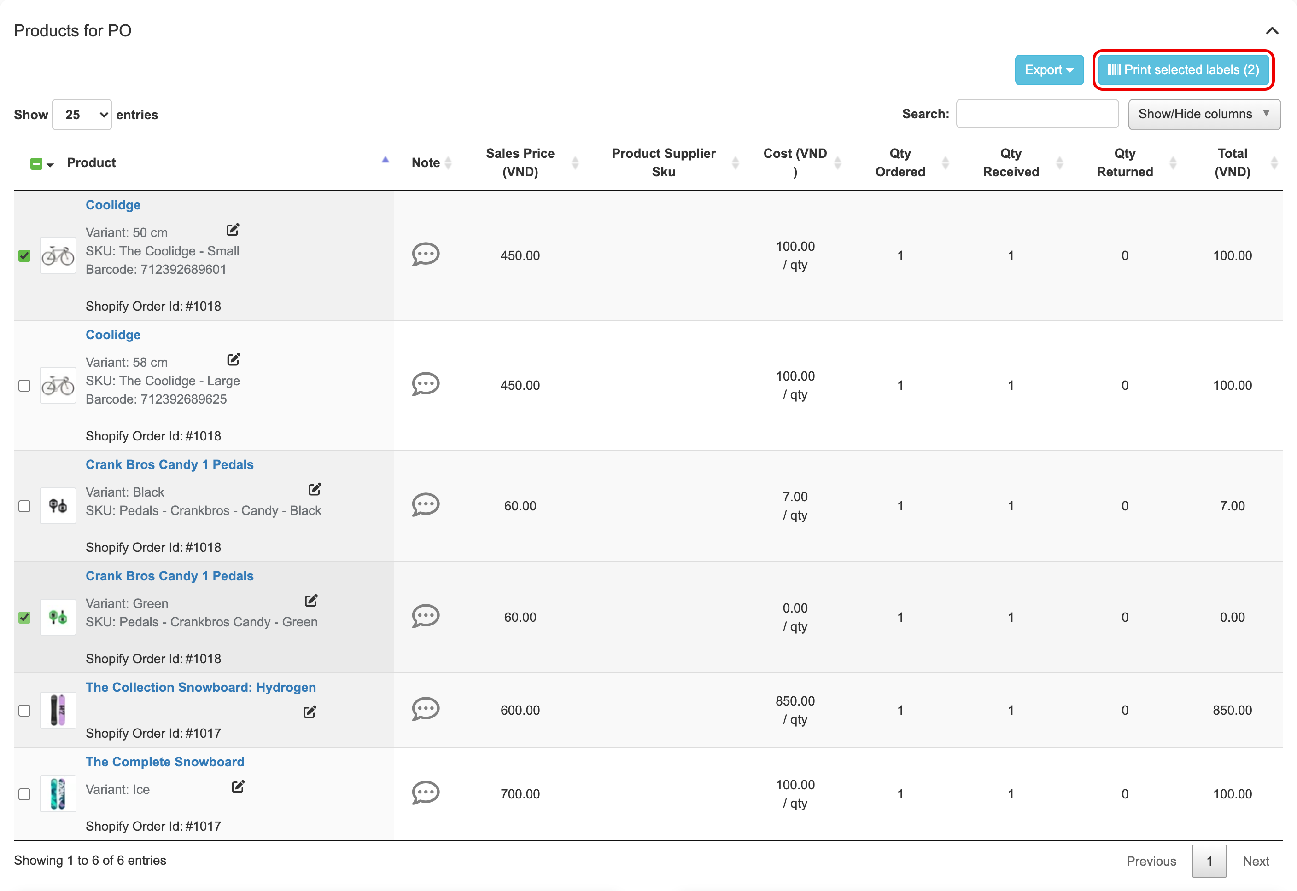Image resolution: width=1297 pixels, height=891 pixels.
Task: Open note icon for Hydrogen Snowboard row
Action: click(x=426, y=709)
